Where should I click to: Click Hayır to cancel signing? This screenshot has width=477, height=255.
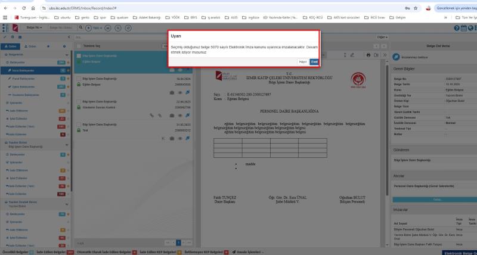click(x=303, y=61)
